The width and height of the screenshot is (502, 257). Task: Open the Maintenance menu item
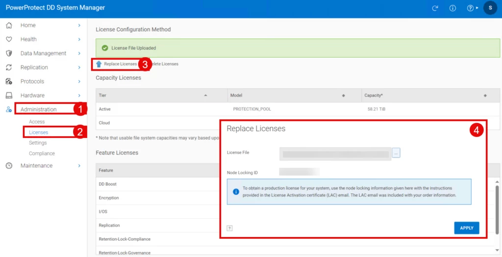pos(36,165)
